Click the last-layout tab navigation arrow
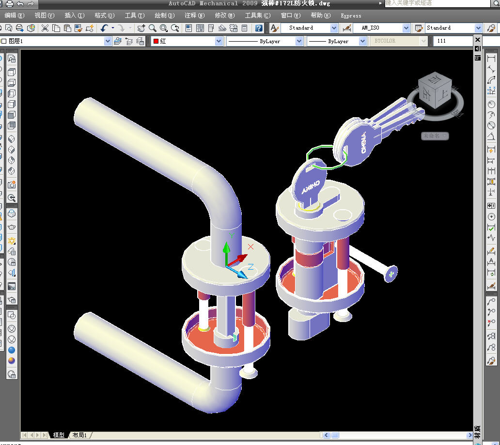 [45, 435]
